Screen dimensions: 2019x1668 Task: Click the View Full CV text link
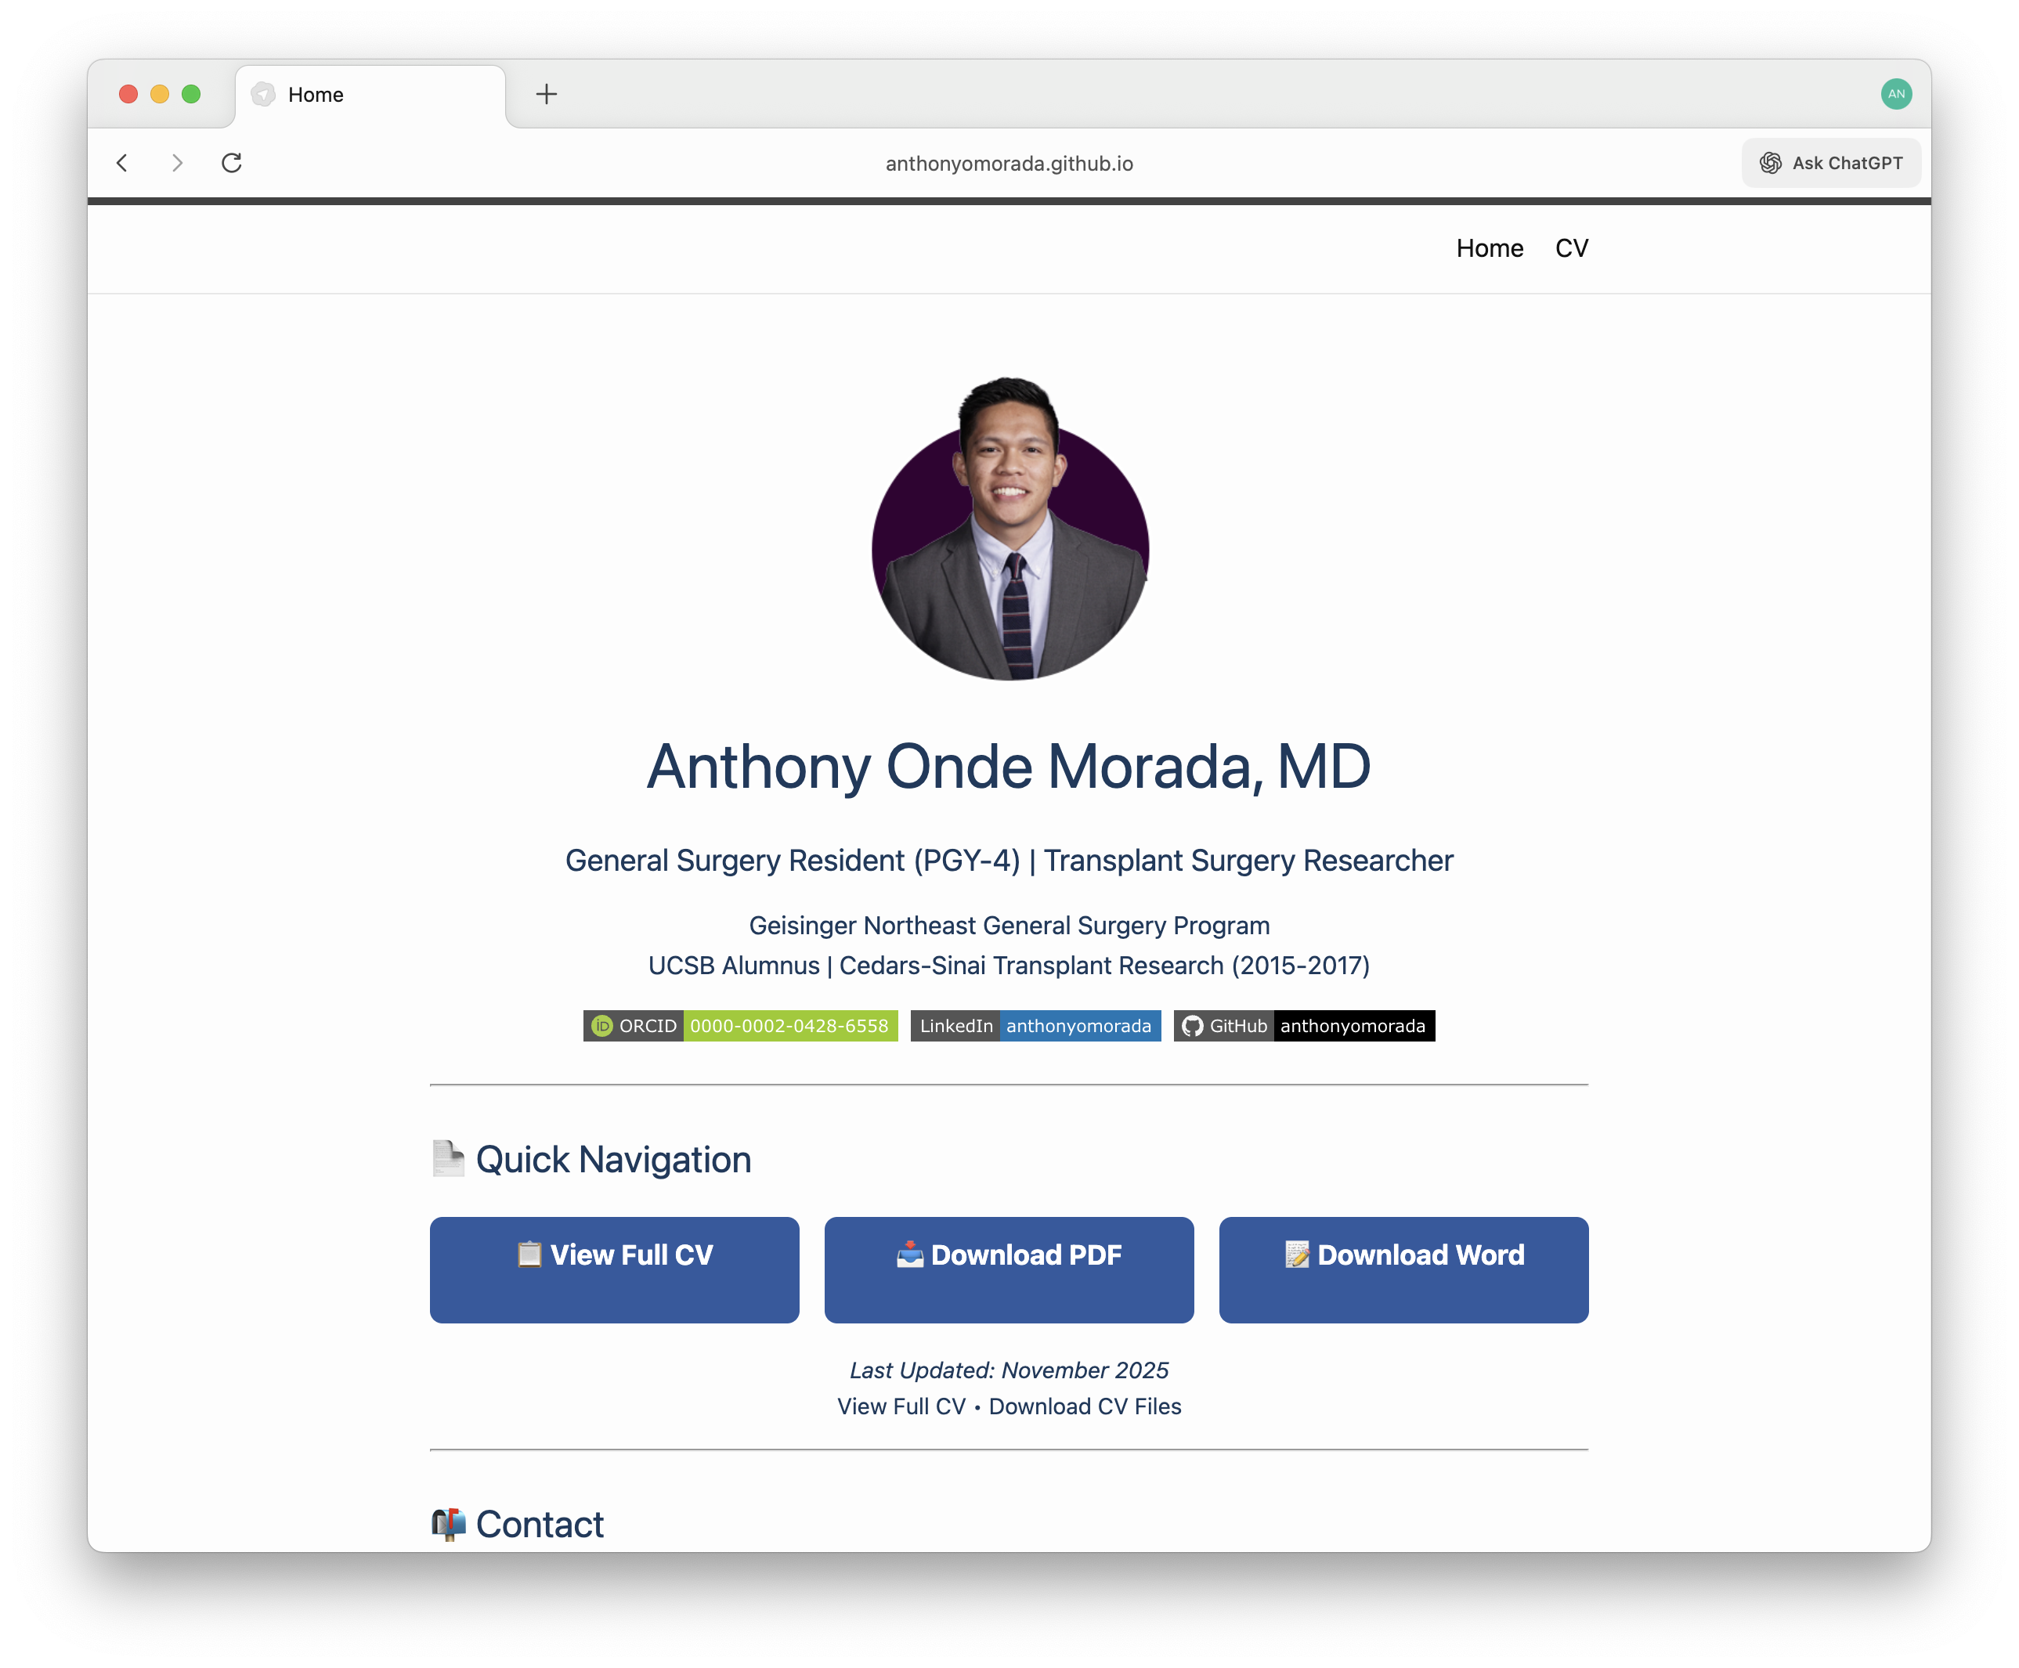(x=900, y=1406)
